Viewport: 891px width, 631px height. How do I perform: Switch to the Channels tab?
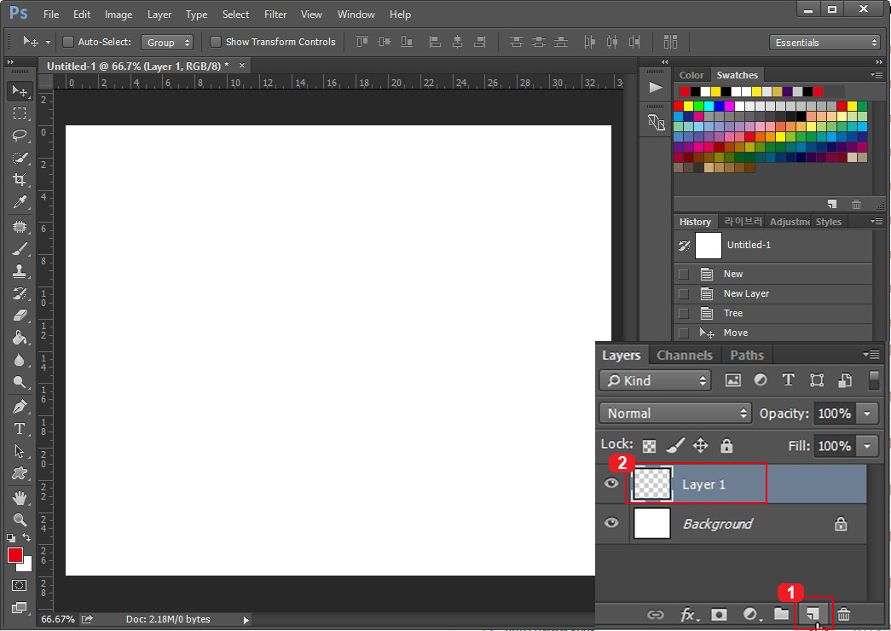[x=684, y=356]
